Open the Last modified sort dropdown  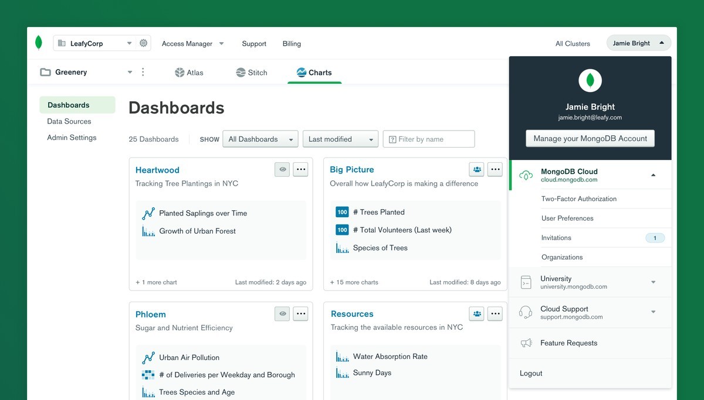click(x=340, y=139)
